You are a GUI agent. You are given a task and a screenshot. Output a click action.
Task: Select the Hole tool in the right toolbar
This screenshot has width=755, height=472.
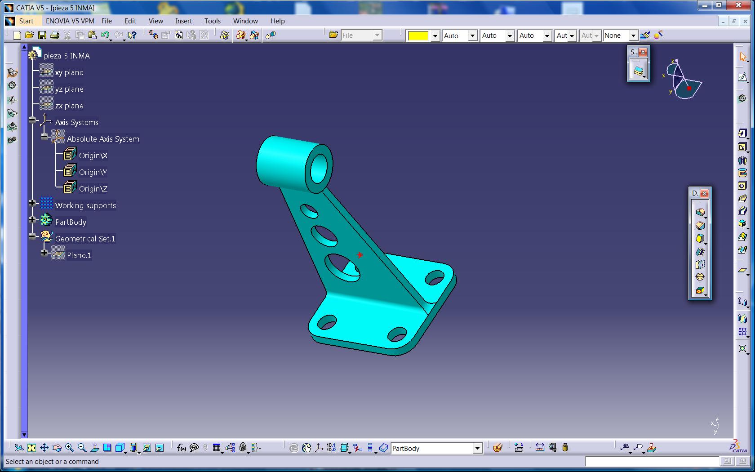[x=742, y=186]
